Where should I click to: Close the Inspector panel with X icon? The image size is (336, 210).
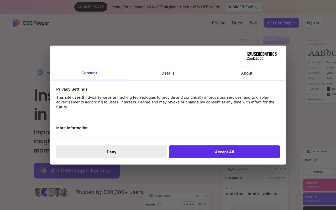[x=285, y=169]
